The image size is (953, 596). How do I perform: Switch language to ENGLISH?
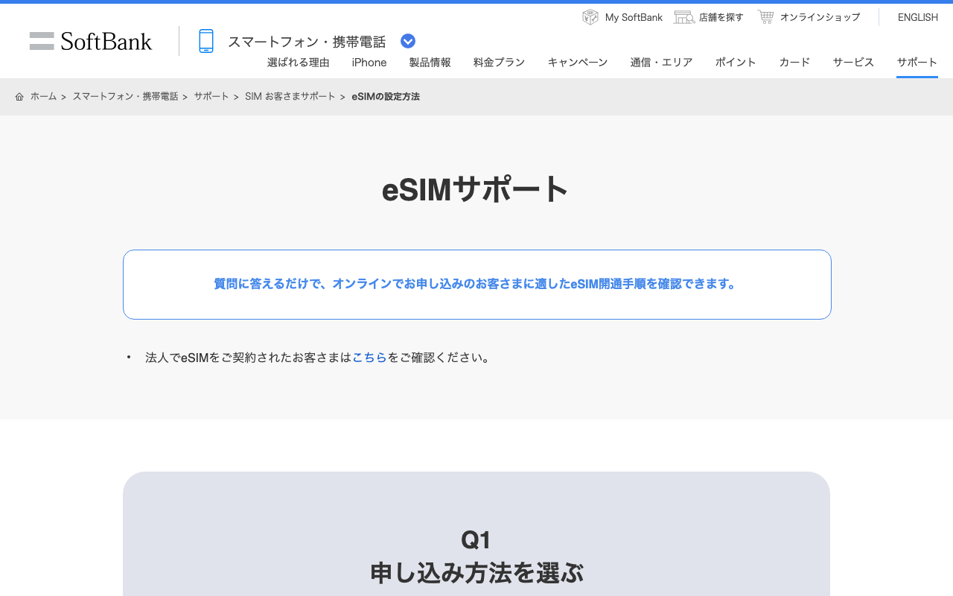tap(918, 17)
